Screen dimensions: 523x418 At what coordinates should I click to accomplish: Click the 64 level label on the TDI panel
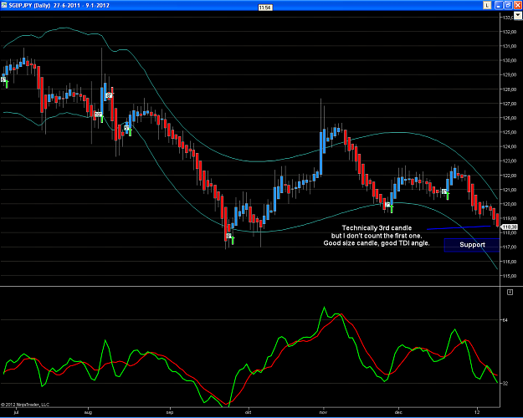point(505,320)
